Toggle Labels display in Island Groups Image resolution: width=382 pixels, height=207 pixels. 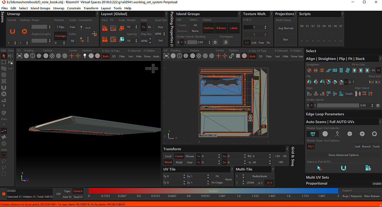tap(234, 28)
